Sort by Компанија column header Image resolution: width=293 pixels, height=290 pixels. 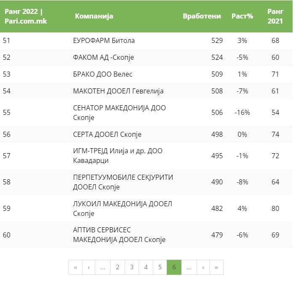[94, 16]
